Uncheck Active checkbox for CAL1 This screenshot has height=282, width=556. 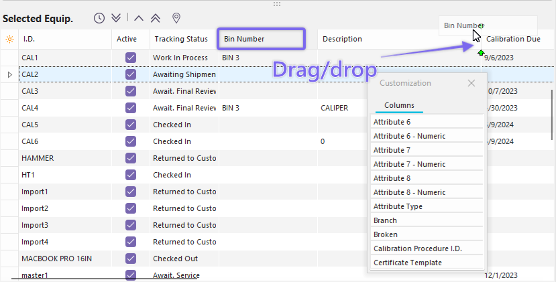[x=131, y=58]
